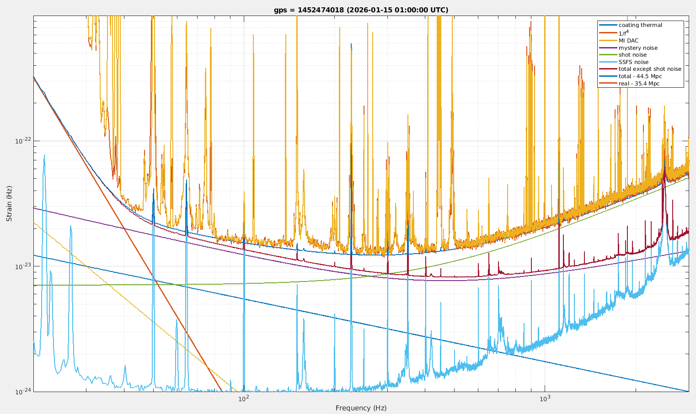The height and width of the screenshot is (414, 696).
Task: Click the 'shot noise' legend text
Action: tap(632, 55)
